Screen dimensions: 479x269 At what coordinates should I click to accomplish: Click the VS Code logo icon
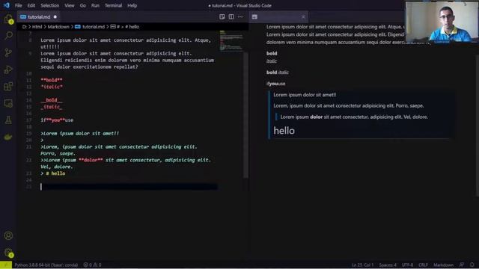[7, 5]
